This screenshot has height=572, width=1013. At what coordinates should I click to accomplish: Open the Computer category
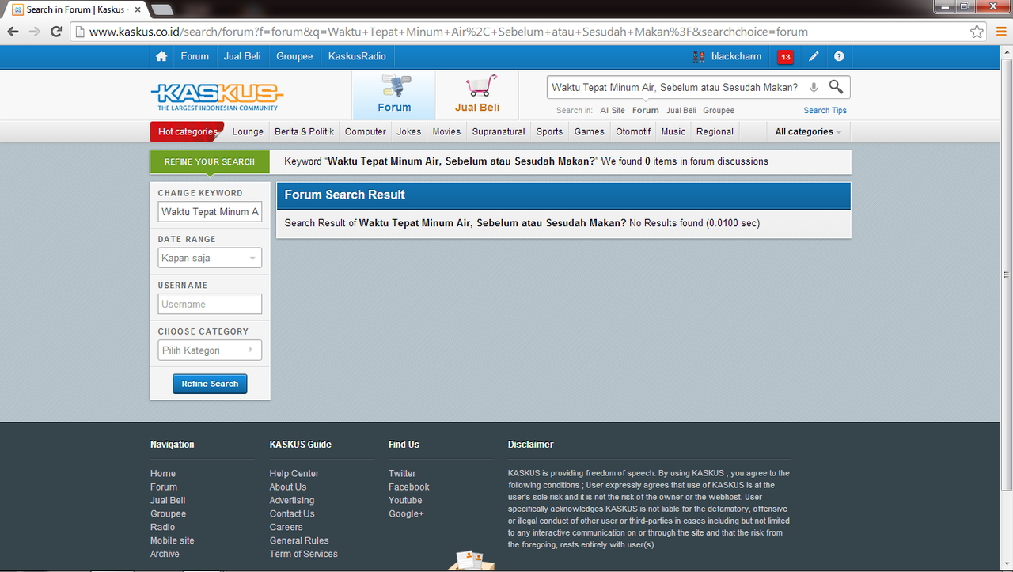coord(366,132)
